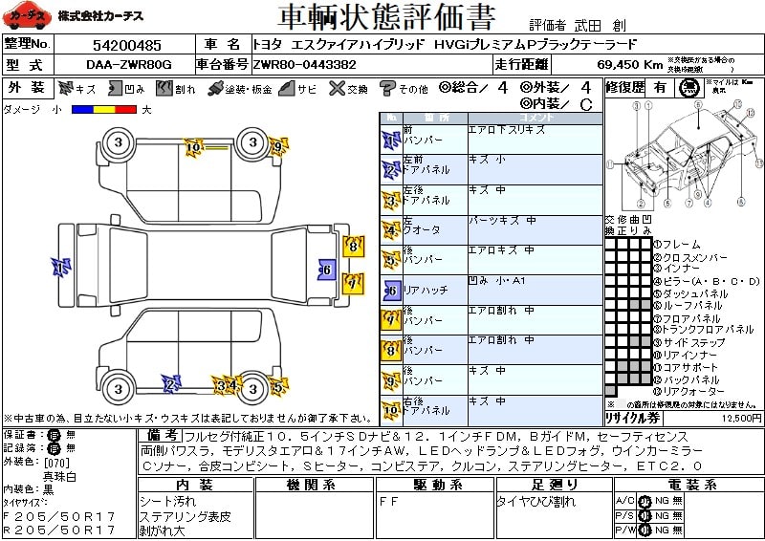This screenshot has width=765, height=541.
Task: Click the FF drivetrain value
Action: click(388, 502)
